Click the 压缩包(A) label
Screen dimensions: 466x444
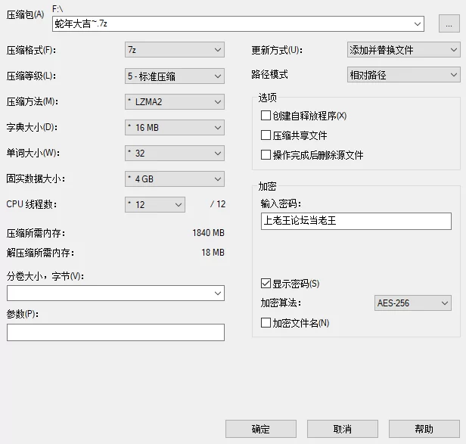[25, 14]
